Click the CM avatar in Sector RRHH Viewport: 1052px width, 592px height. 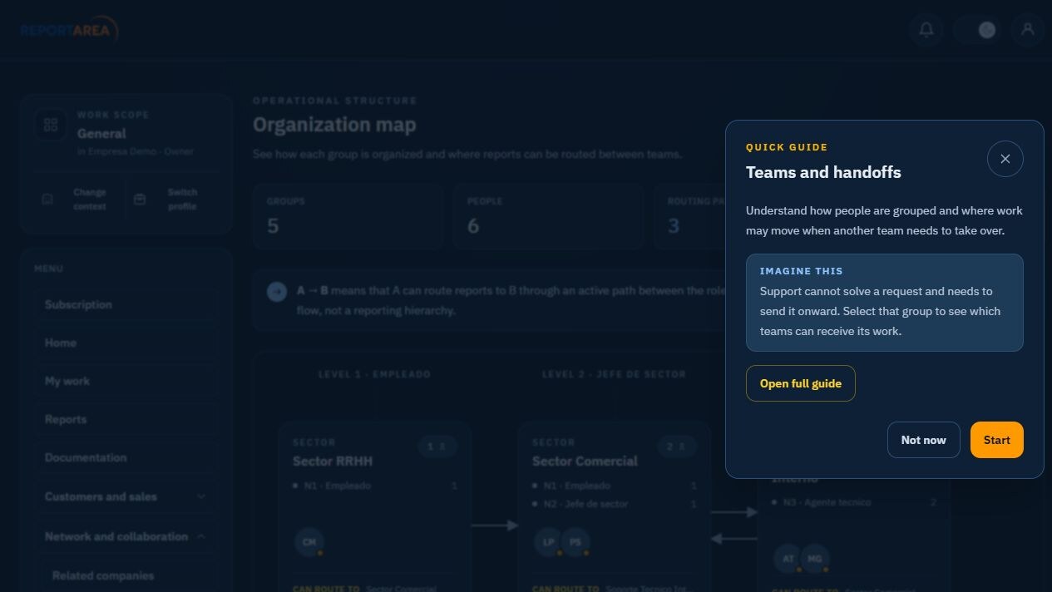tap(309, 542)
